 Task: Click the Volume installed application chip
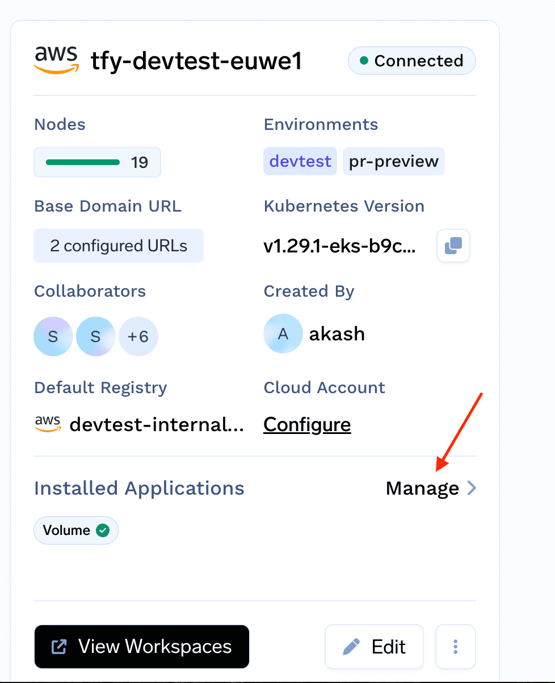(x=76, y=530)
